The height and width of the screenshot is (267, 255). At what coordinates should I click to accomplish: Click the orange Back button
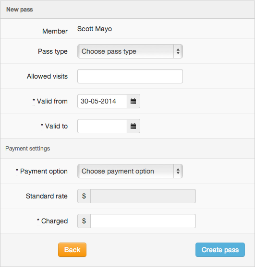pos(73,250)
